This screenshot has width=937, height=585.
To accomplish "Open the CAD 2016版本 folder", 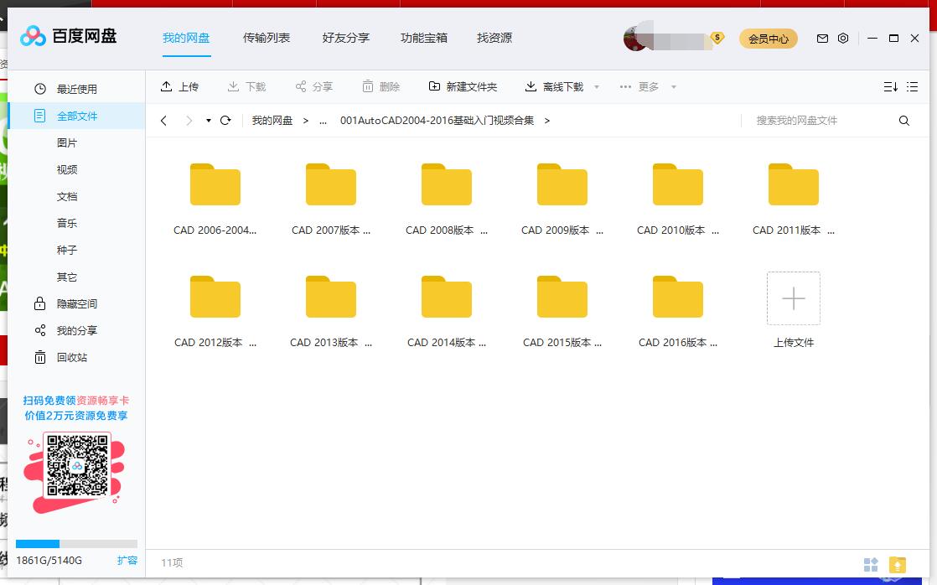I will 678,297.
